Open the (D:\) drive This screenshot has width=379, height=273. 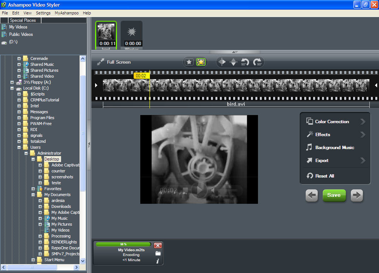pyautogui.click(x=13, y=42)
